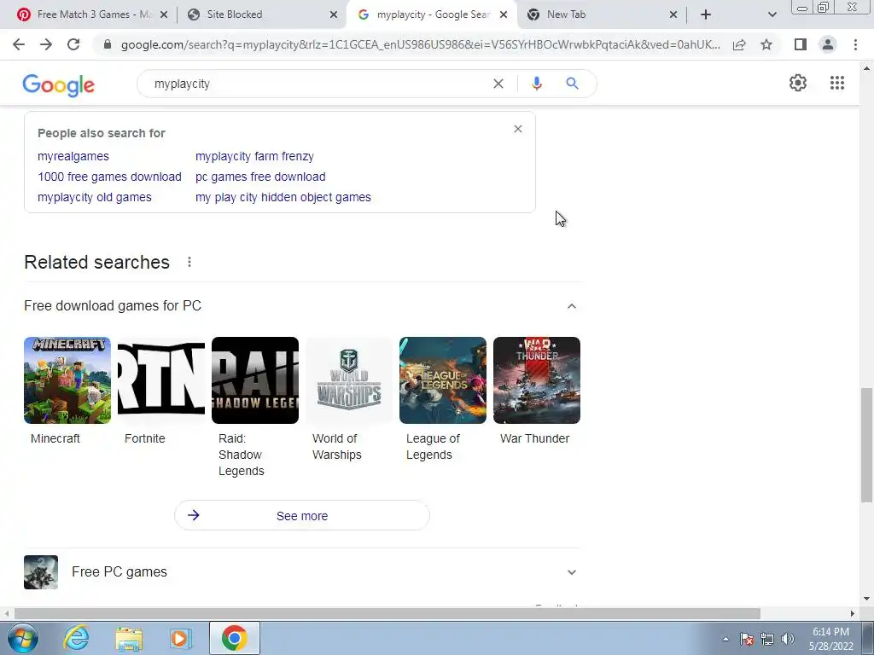Click the horizontal scrollbar thumb
The width and height of the screenshot is (874, 655).
pos(387,613)
